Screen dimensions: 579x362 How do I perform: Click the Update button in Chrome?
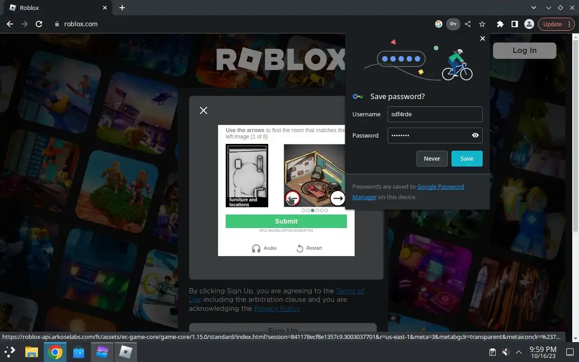[x=552, y=24]
